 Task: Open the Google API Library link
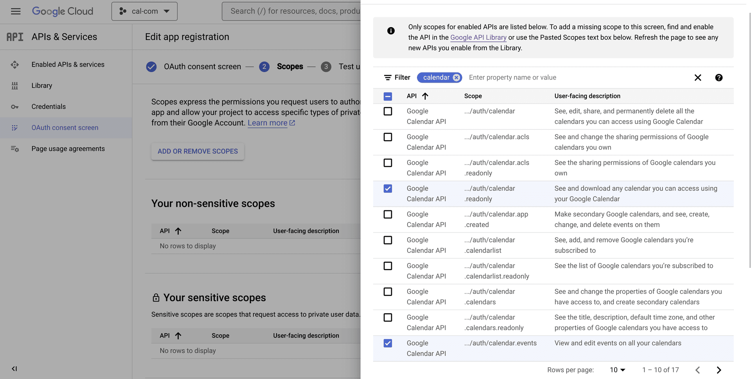[478, 38]
